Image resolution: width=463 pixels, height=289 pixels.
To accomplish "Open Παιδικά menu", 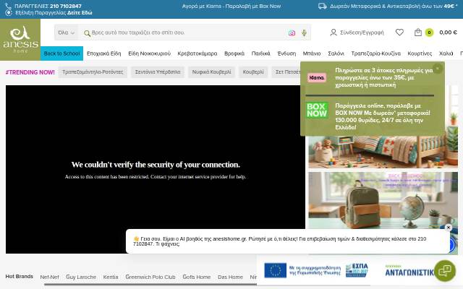I will coord(260,53).
